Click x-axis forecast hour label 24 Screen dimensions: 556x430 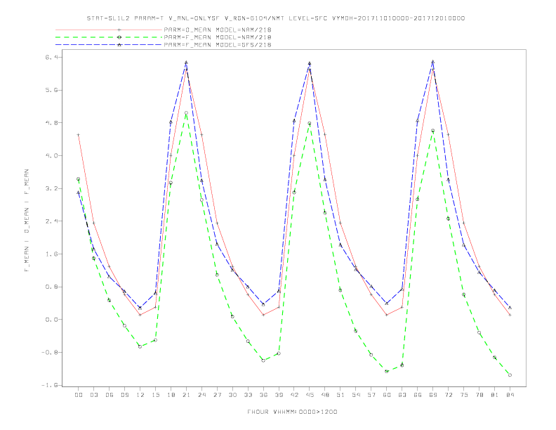point(201,395)
